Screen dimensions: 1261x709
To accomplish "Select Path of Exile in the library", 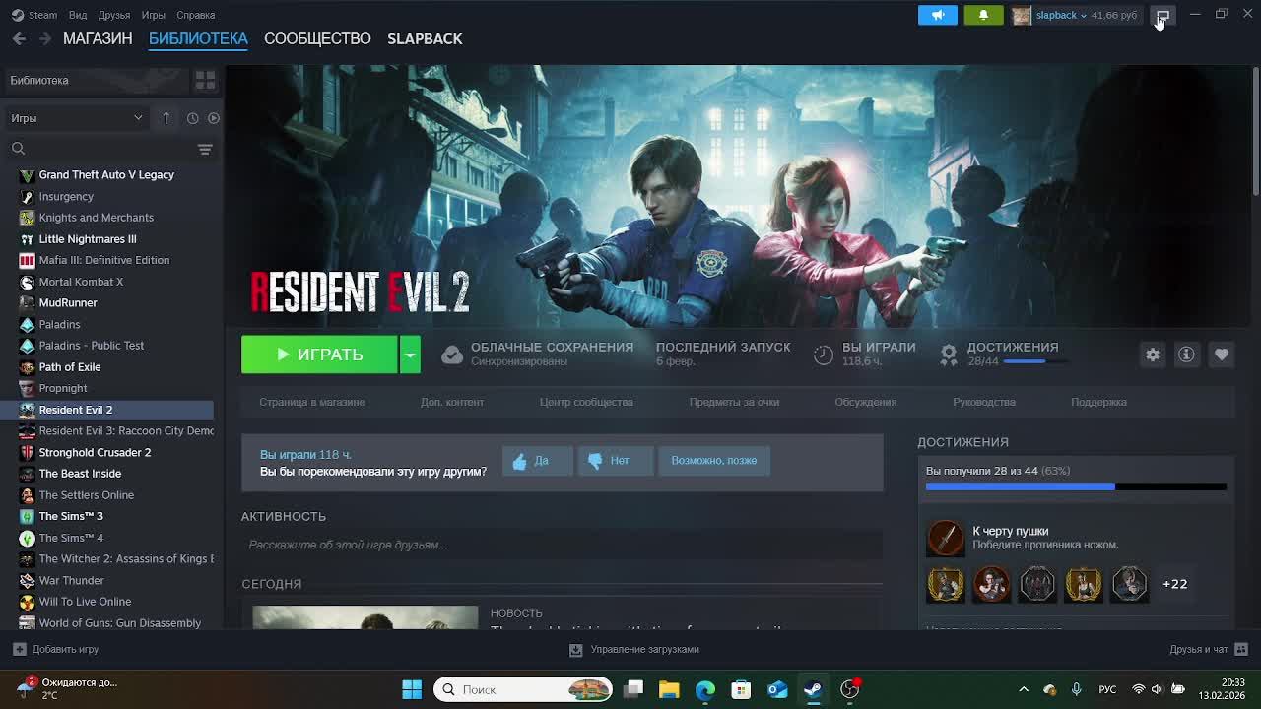I will coord(106,366).
